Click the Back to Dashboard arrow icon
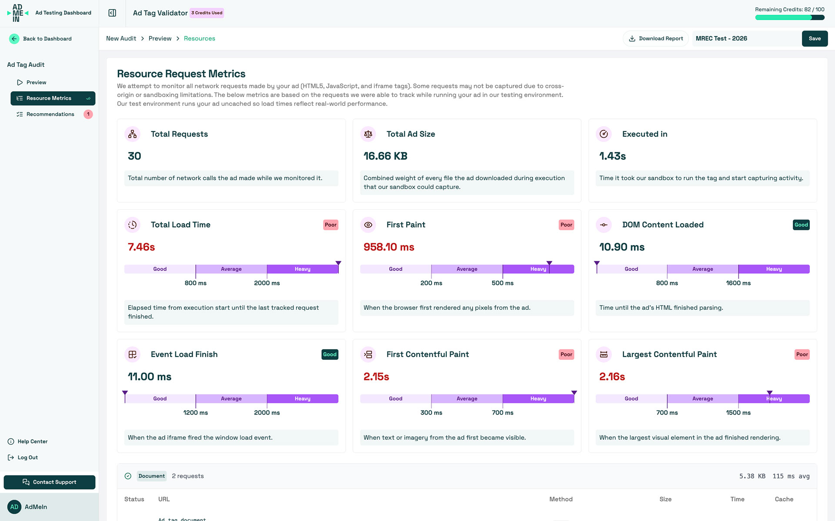835x521 pixels. tap(14, 39)
